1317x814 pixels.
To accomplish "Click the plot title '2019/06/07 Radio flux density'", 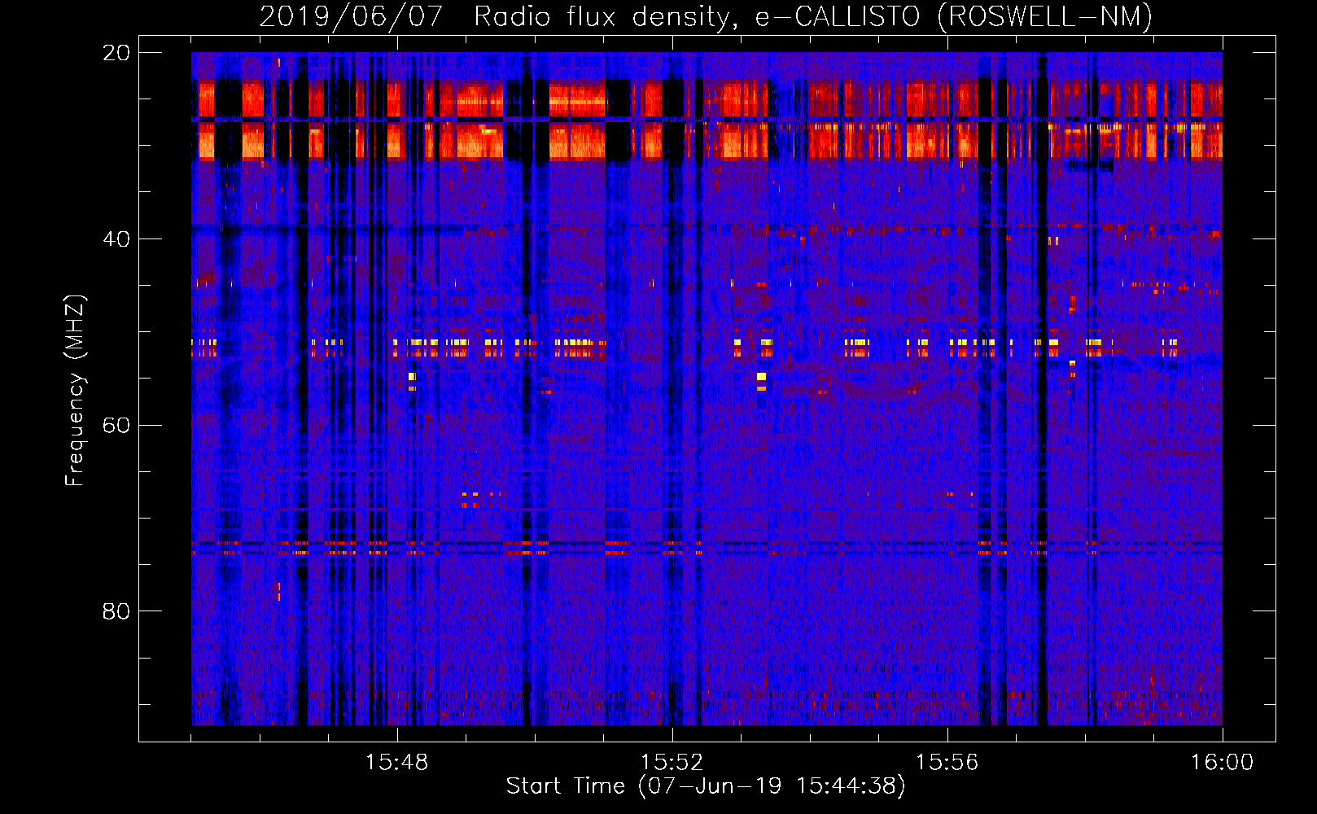I will [x=706, y=16].
